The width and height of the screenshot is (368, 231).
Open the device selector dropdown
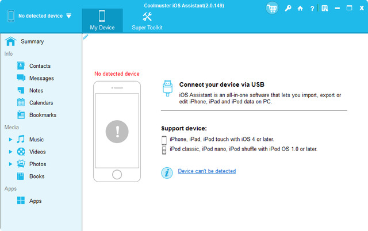coord(69,16)
